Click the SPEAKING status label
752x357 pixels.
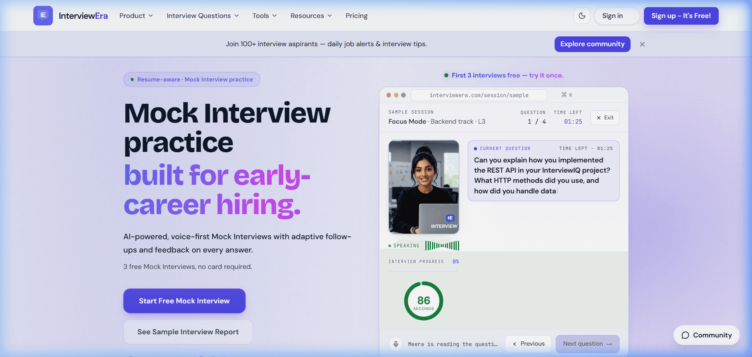point(406,246)
